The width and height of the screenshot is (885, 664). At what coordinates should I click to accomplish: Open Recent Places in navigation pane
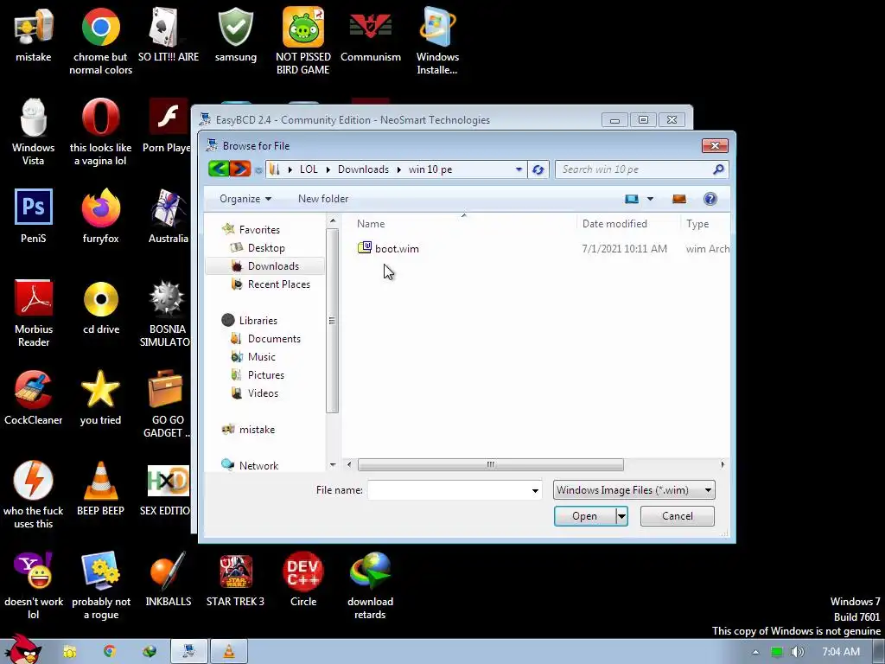[279, 284]
